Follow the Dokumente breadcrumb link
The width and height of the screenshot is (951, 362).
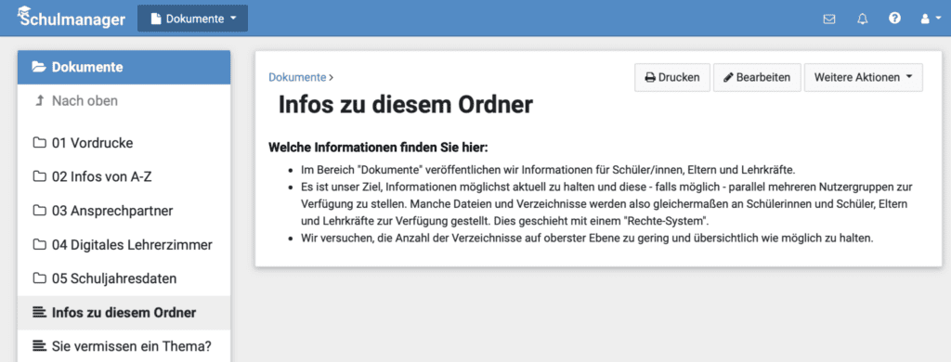(x=297, y=77)
